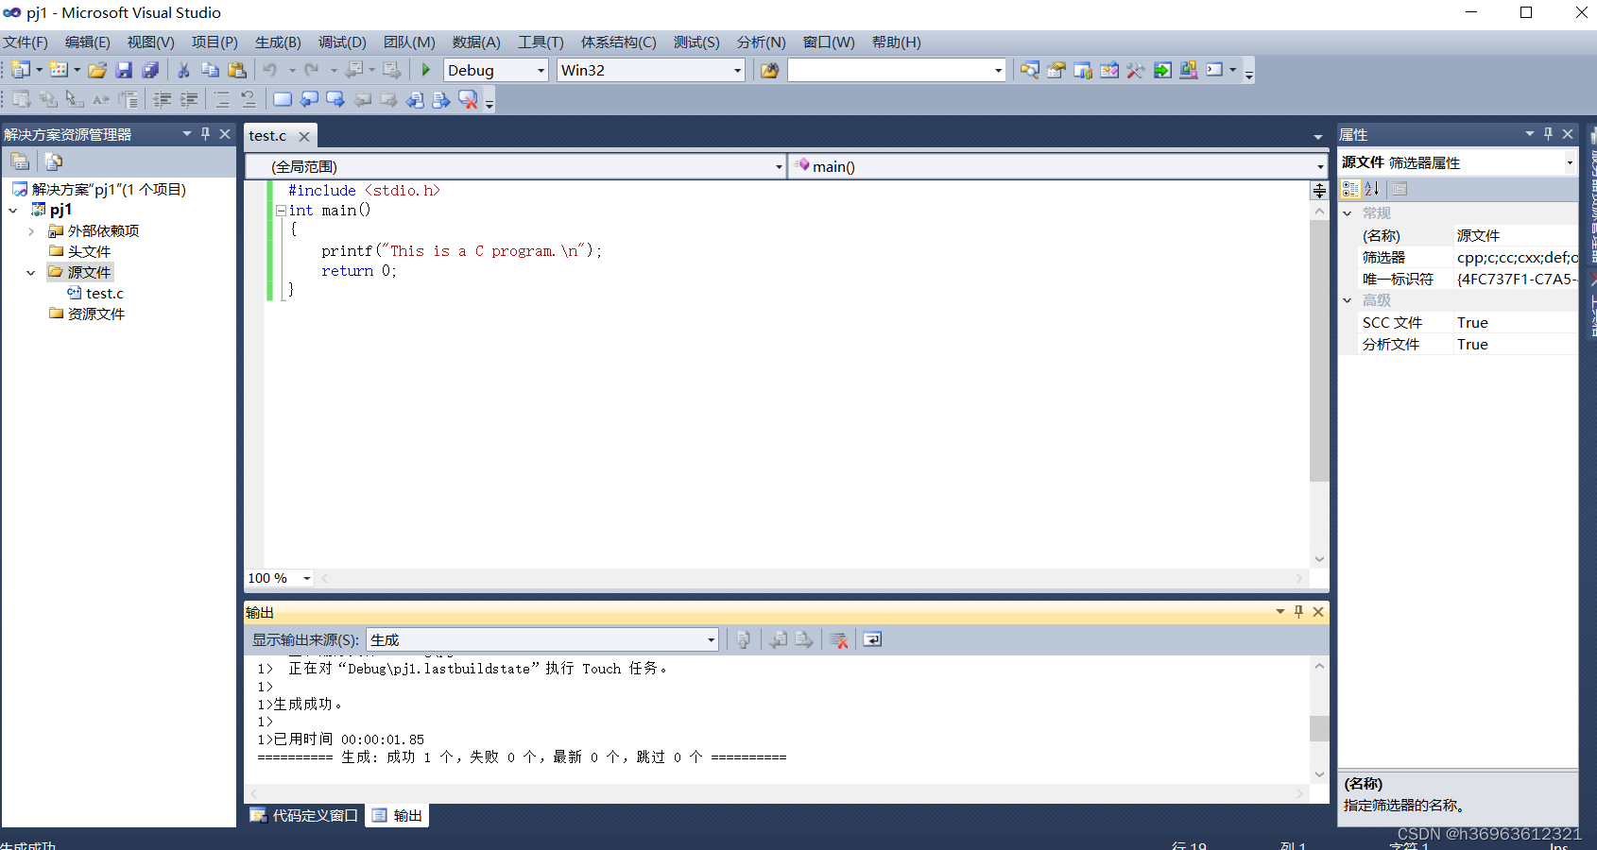Go to the next bookmark icon
This screenshot has width=1597, height=850.
(335, 99)
